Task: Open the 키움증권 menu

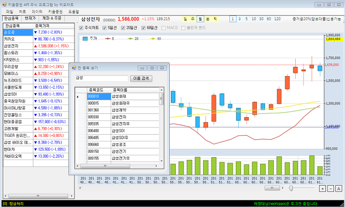Action: [55, 12]
